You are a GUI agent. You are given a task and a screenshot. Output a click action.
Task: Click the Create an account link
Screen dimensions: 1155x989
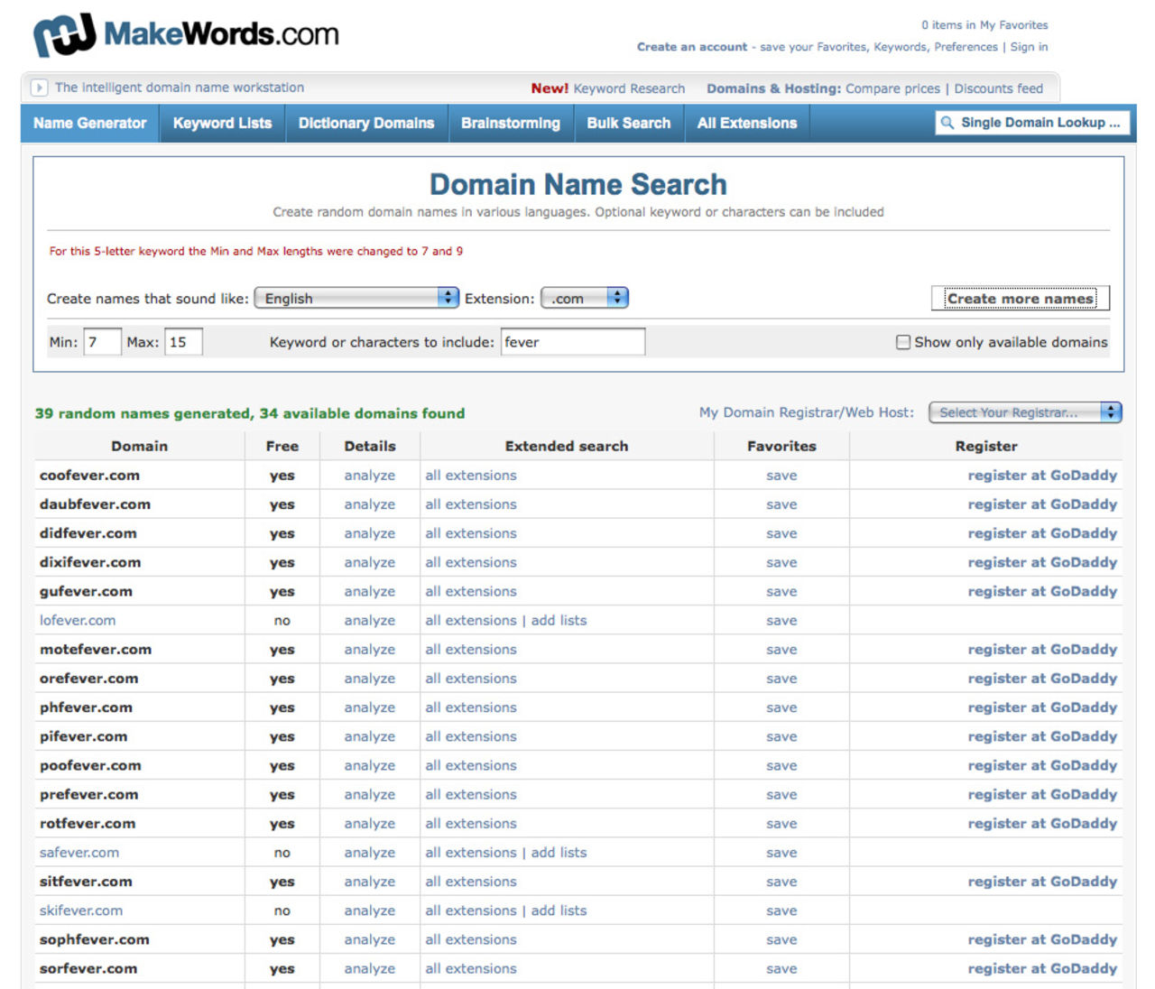[691, 47]
